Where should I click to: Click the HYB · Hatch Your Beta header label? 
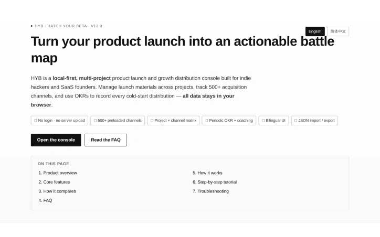coord(68,26)
